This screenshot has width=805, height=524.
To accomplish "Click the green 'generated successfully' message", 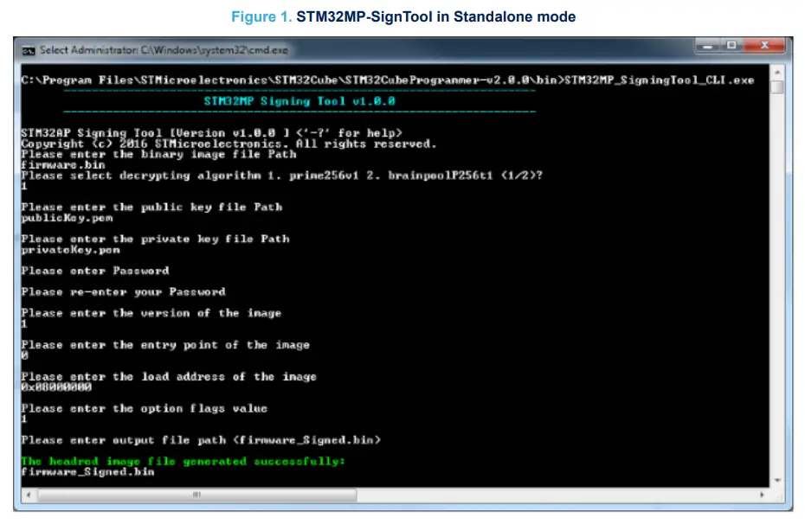I will pos(184,461).
